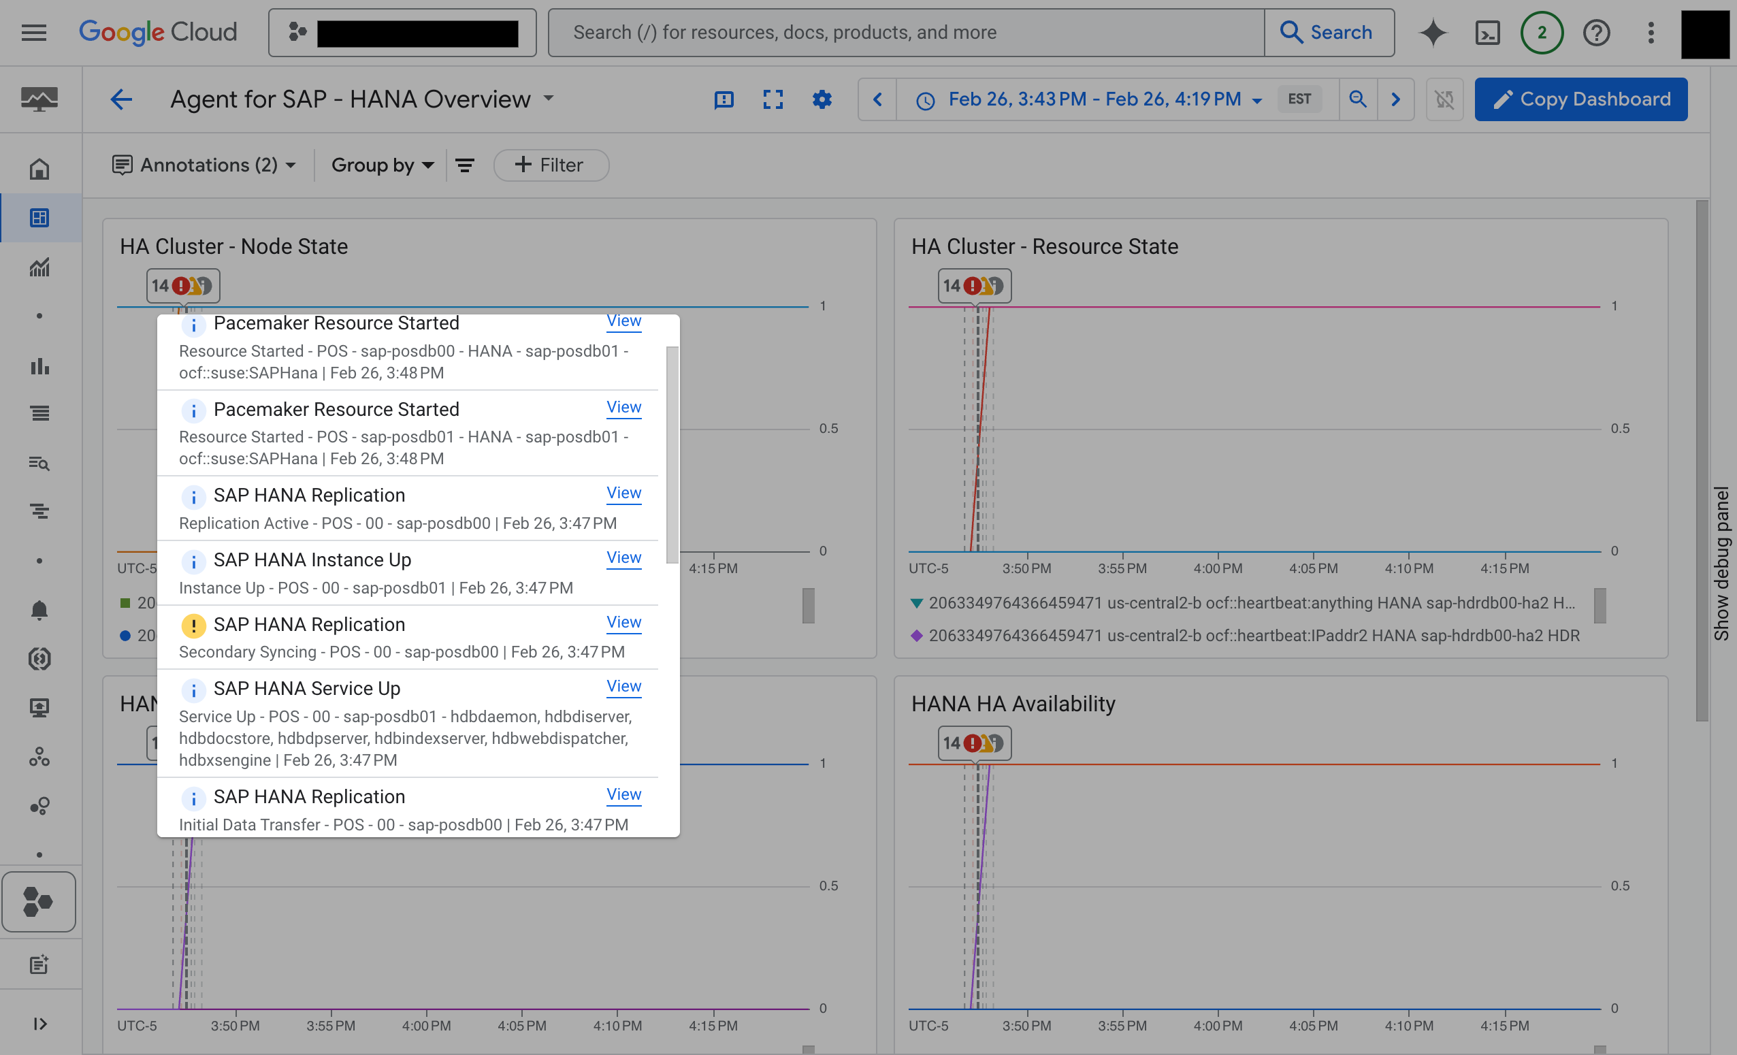Viewport: 1737px width, 1055px height.
Task: Click the fullscreen expand icon
Action: [772, 98]
